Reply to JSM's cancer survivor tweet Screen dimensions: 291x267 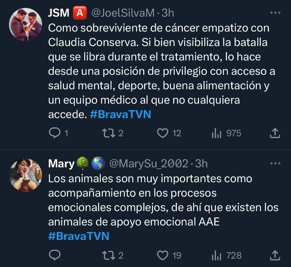point(54,133)
